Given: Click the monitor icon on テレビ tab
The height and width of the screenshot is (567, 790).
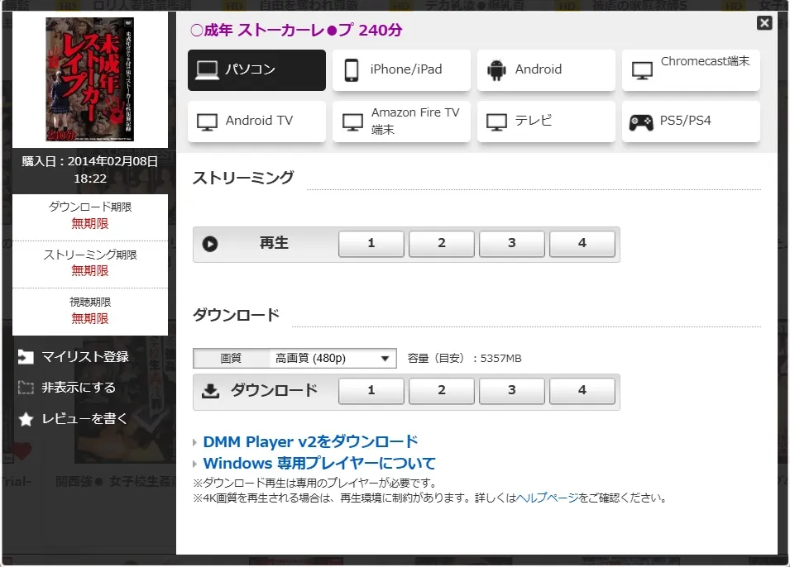Looking at the screenshot, I should tap(497, 122).
